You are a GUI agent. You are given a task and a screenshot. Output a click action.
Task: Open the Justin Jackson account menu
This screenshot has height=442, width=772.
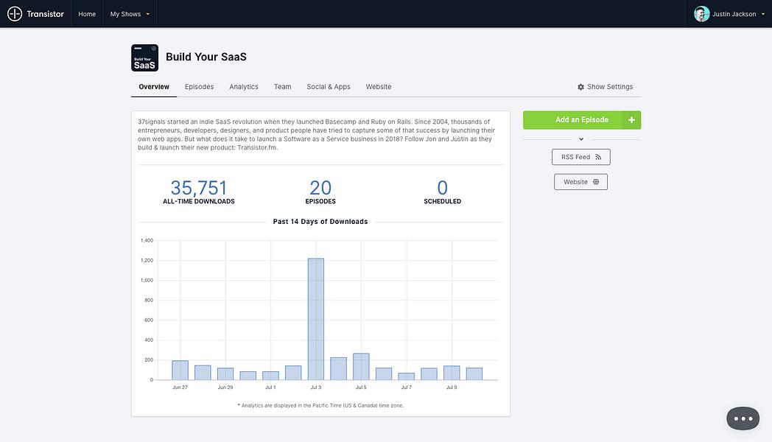730,14
